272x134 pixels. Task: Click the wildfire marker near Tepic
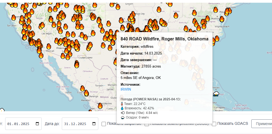point(100,106)
